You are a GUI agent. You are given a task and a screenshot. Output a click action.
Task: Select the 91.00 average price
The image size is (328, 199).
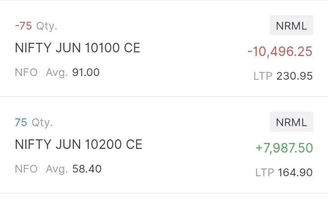click(x=86, y=72)
